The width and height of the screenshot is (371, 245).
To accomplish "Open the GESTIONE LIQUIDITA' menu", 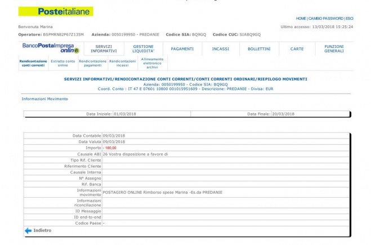I will tap(143, 49).
